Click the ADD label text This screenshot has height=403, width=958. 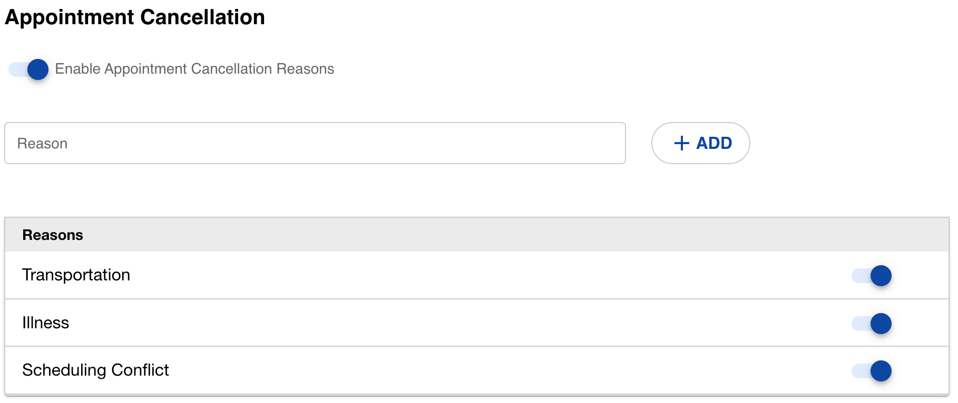pyautogui.click(x=714, y=143)
